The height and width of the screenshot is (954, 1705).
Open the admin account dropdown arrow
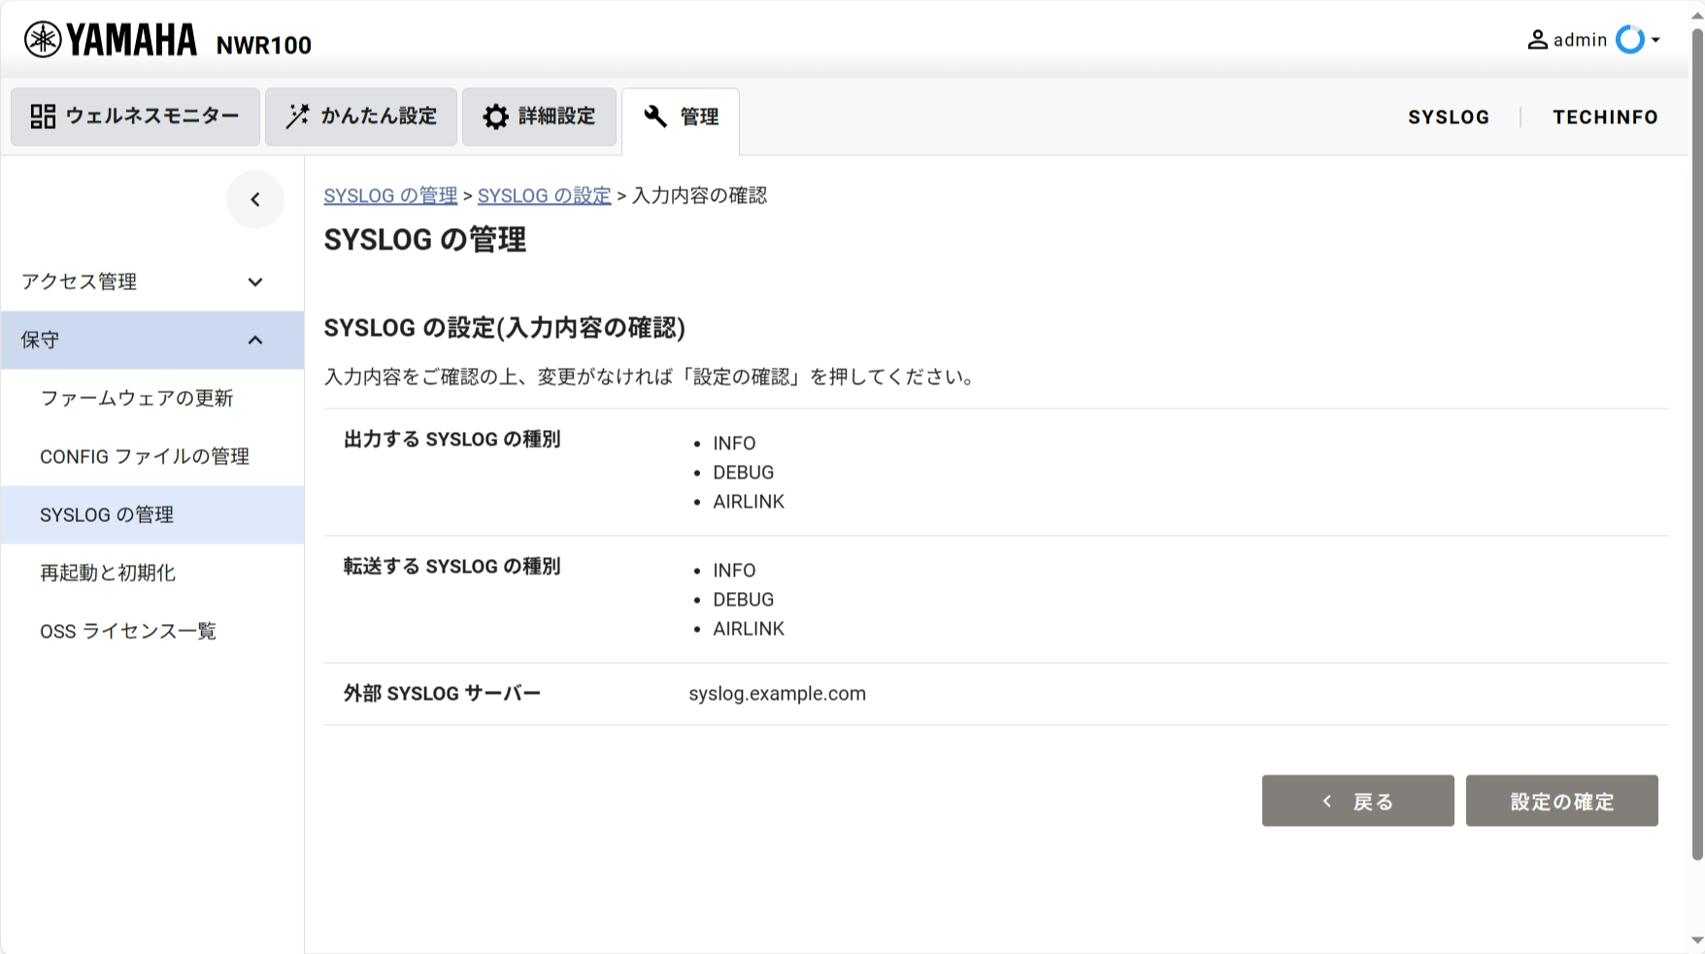(x=1655, y=40)
